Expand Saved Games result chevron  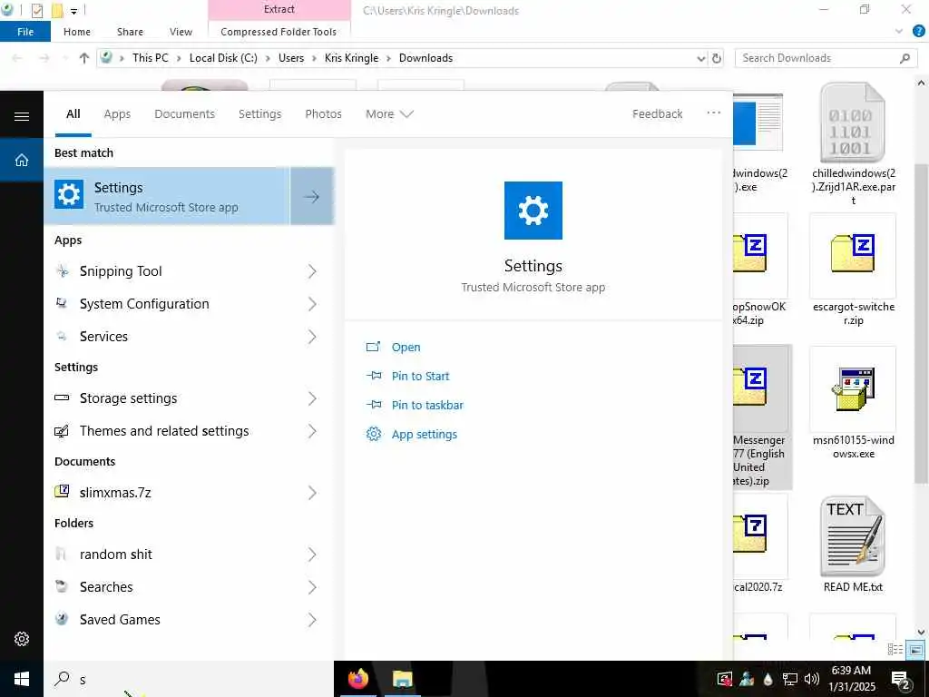point(312,619)
